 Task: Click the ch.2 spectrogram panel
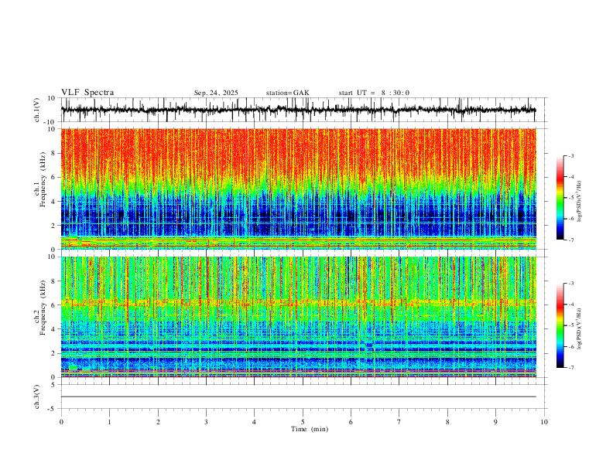click(298, 317)
